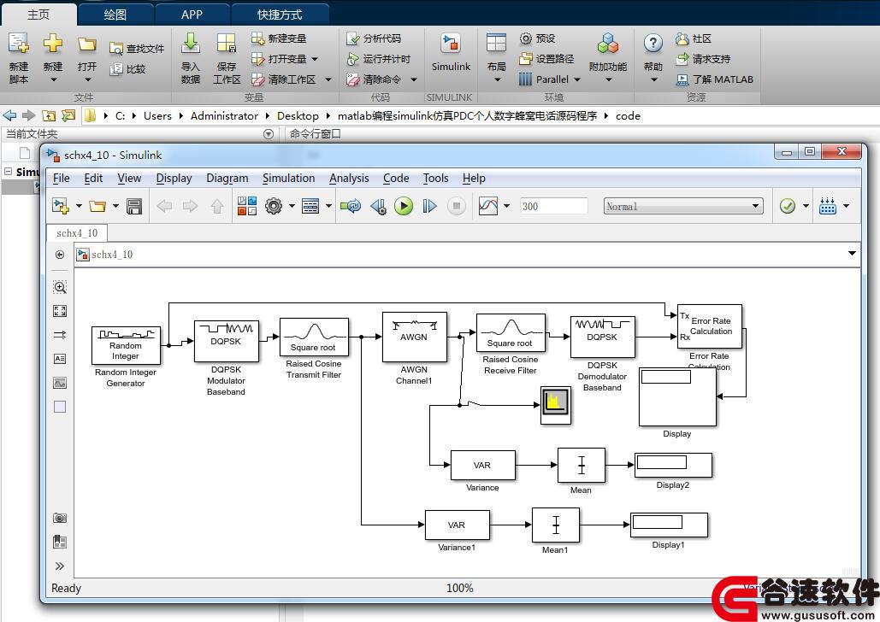The image size is (880, 622).
Task: Open the 了解 MATLAB link
Action: (x=714, y=79)
